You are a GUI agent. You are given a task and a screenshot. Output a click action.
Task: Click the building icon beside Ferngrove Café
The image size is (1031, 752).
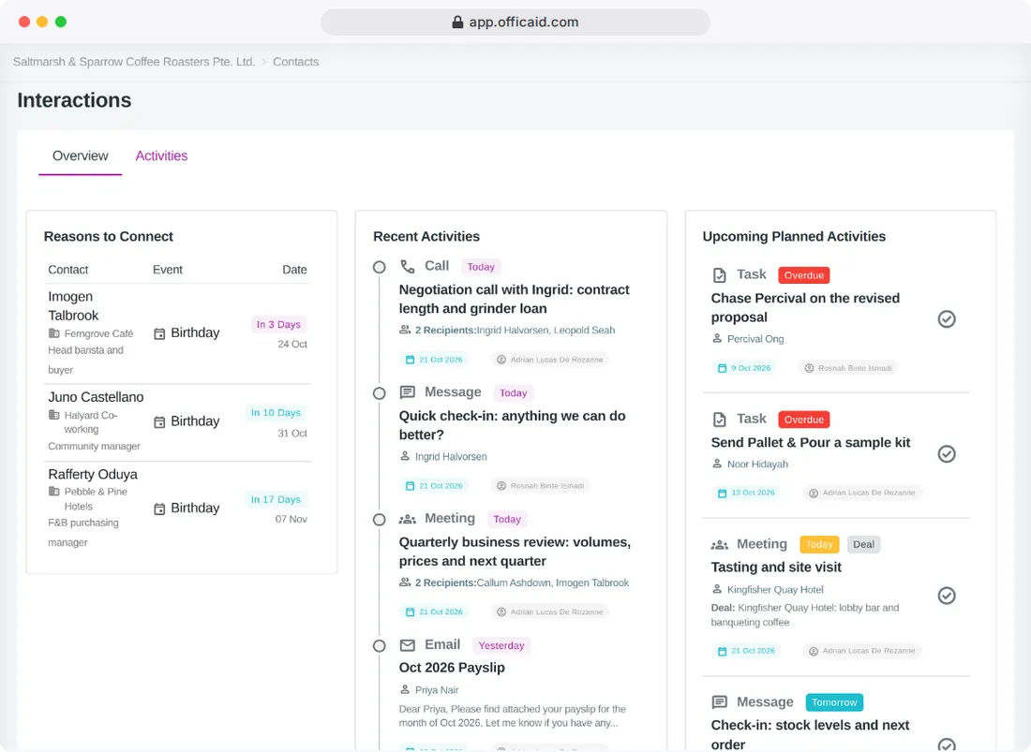click(54, 333)
